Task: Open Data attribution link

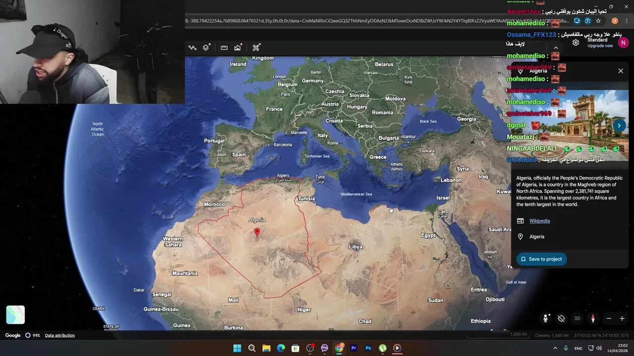Action: pos(60,335)
